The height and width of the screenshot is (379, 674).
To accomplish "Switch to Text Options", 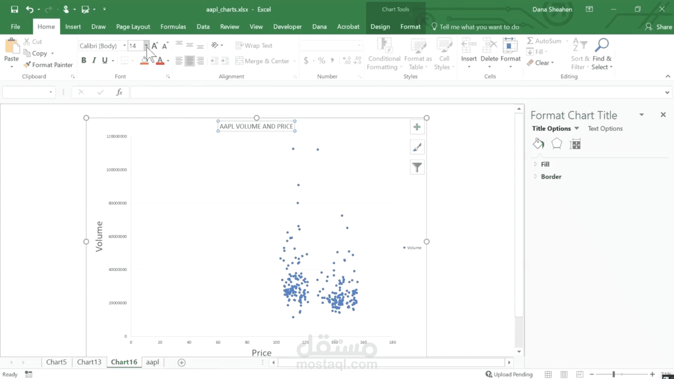I will [x=605, y=128].
